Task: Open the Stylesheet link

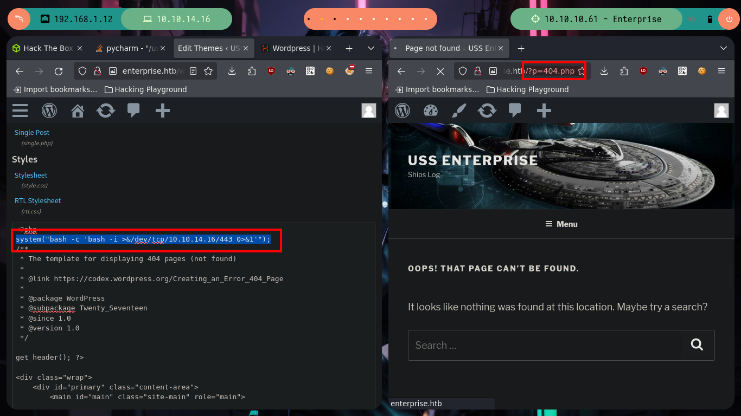Action: pyautogui.click(x=31, y=175)
